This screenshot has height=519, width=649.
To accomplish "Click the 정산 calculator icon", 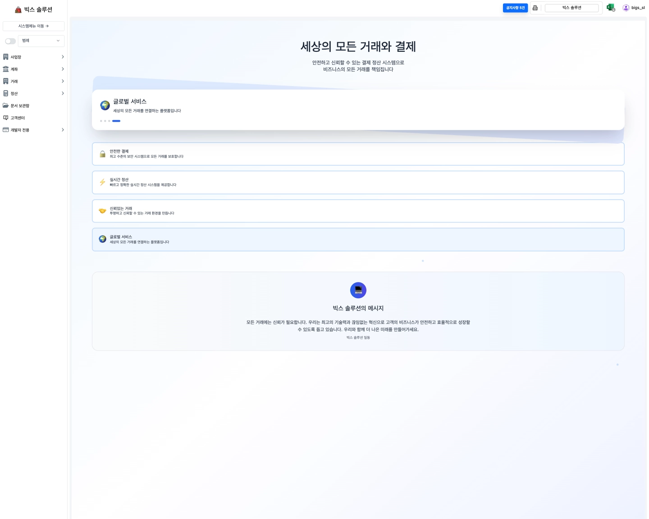I will coord(5,93).
